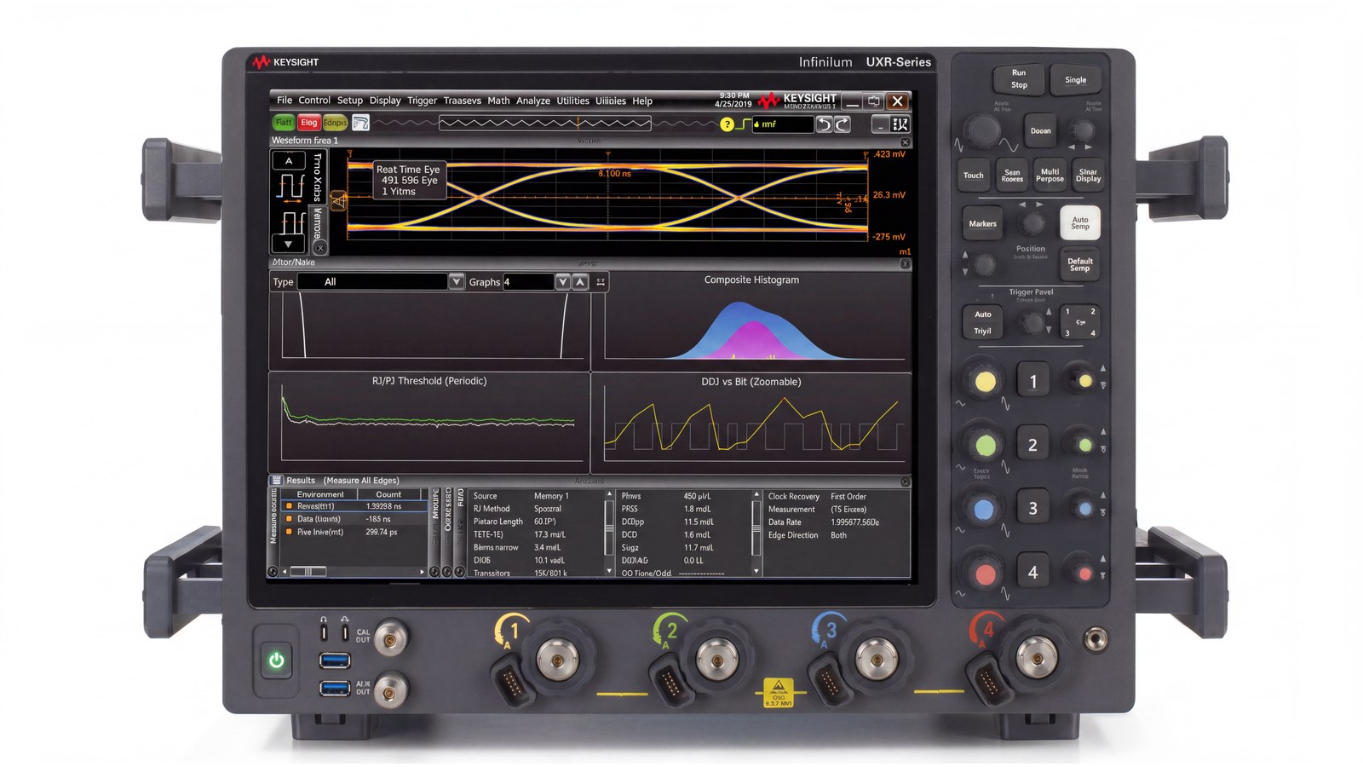Click the Auto Semp white button

click(1080, 222)
